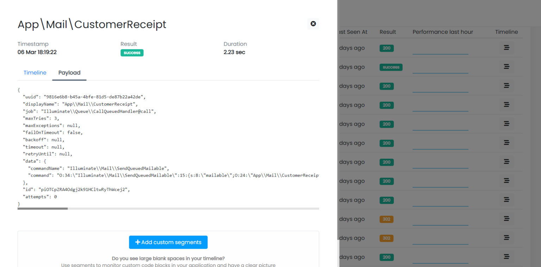Click the success badge in the table
This screenshot has height=267, width=541.
tap(391, 67)
